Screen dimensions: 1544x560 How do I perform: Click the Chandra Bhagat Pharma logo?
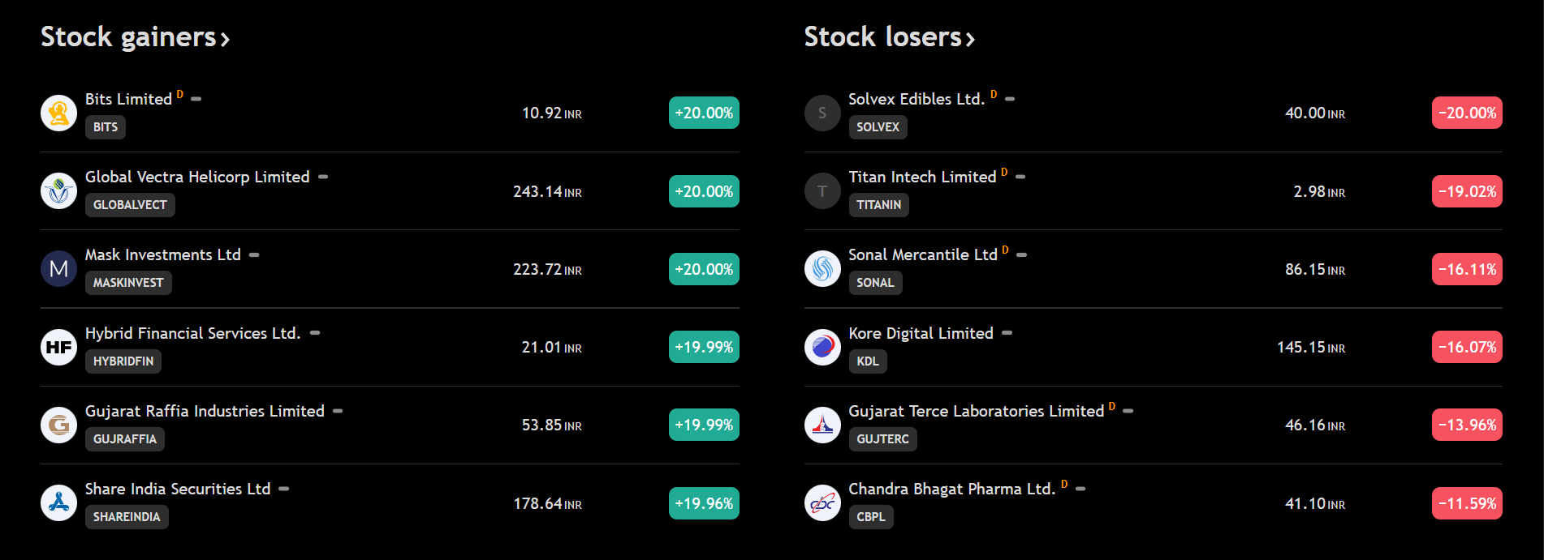[822, 503]
